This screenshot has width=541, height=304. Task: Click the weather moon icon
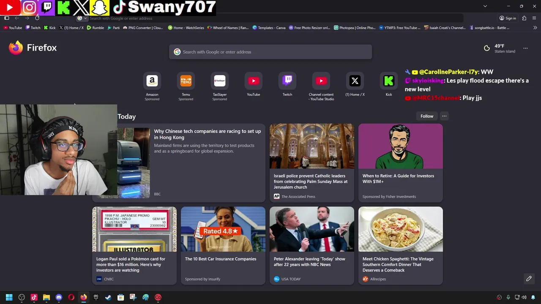tap(487, 48)
